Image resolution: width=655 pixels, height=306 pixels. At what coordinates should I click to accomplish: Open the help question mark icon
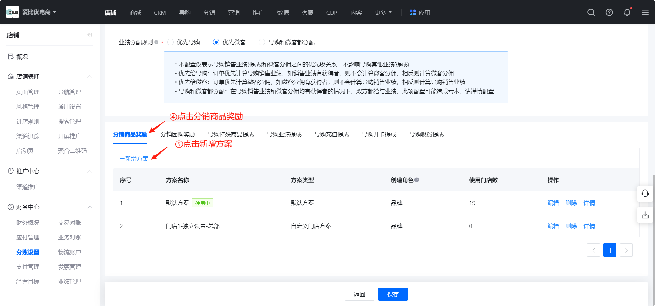click(x=609, y=12)
